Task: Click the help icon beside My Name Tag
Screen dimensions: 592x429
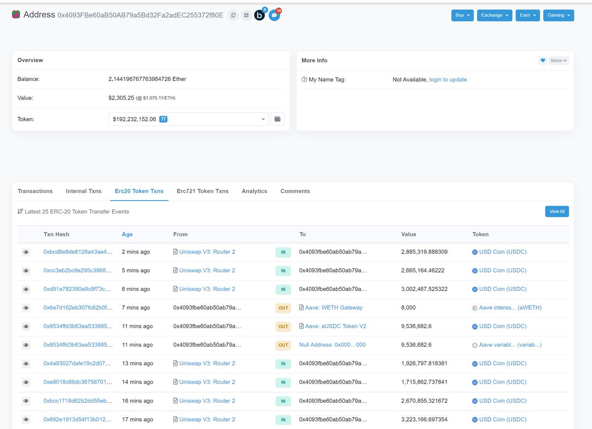Action: pyautogui.click(x=304, y=79)
